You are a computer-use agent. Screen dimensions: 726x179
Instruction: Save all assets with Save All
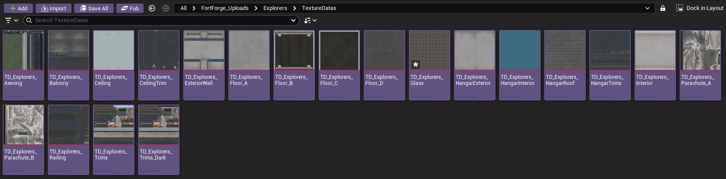pos(94,8)
